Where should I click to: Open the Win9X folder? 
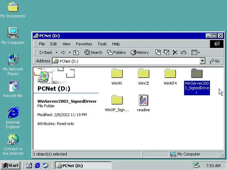[117, 76]
